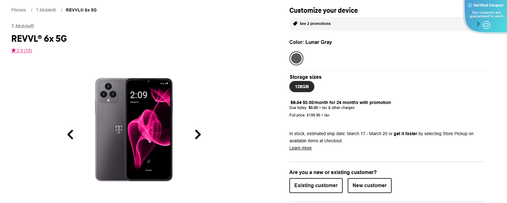Click the pink star rating icon
507x203 pixels.
[14, 50]
